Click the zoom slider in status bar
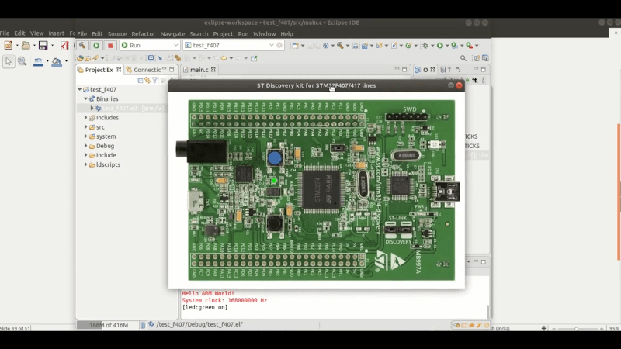621x349 pixels. click(x=576, y=329)
